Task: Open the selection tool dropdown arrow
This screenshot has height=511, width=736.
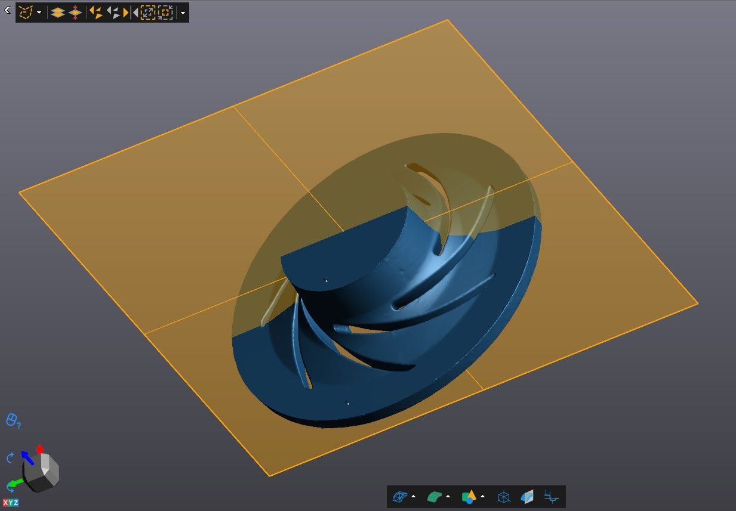Action: tap(39, 13)
